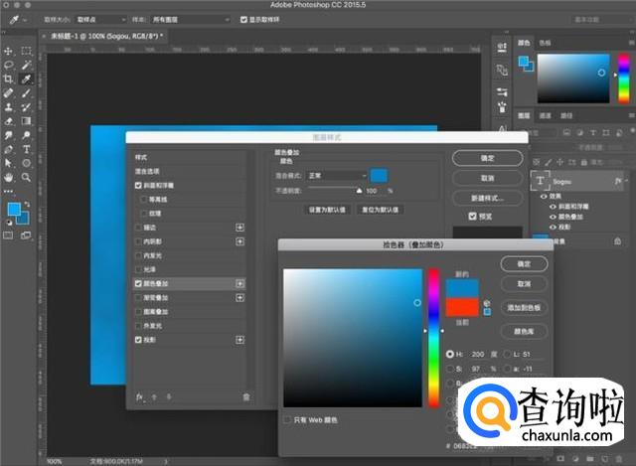
Task: Add another Stroke (描边) effect with plus
Action: [x=240, y=228]
